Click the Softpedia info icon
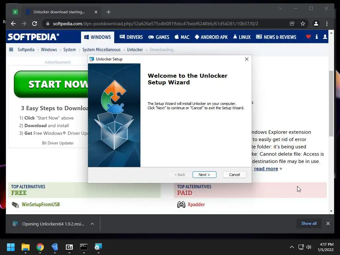 316,37
